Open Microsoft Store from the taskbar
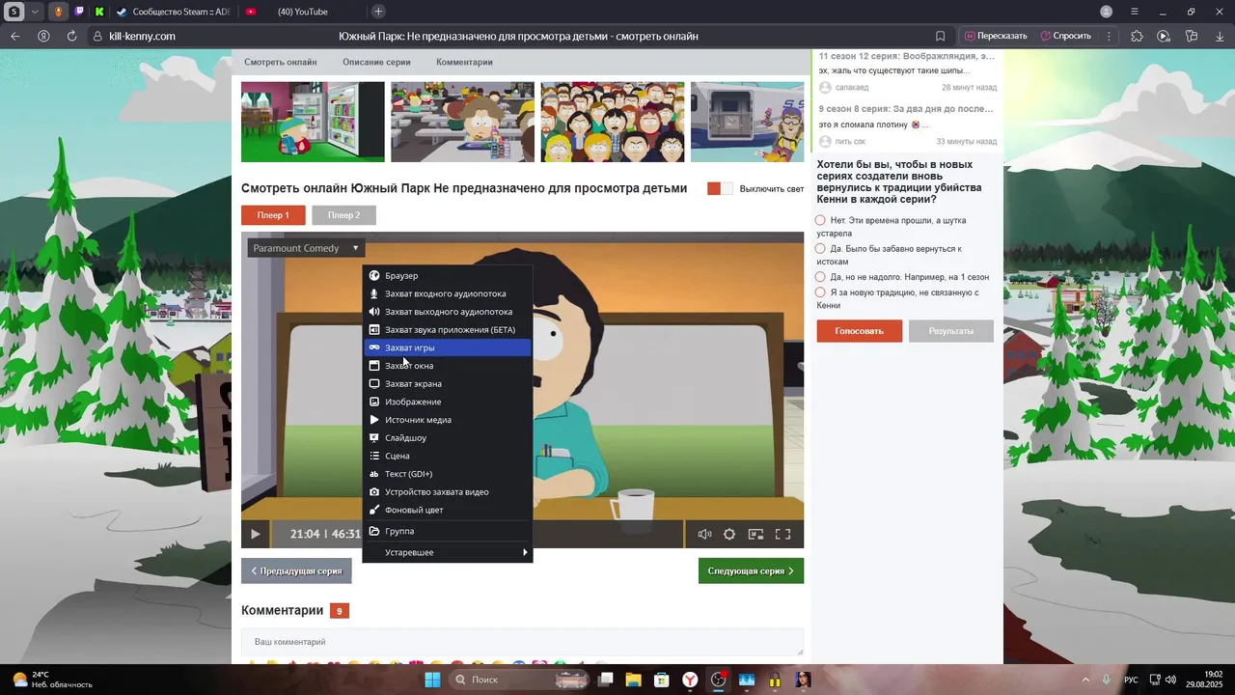Viewport: 1235px width, 695px height. 662,680
